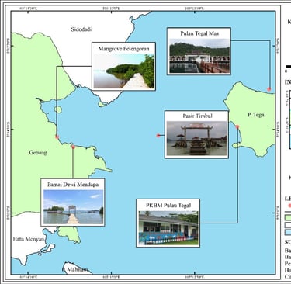Click the red marker linked to Pulau Tegal Mas
The height and width of the screenshot is (284, 291).
[269, 89]
